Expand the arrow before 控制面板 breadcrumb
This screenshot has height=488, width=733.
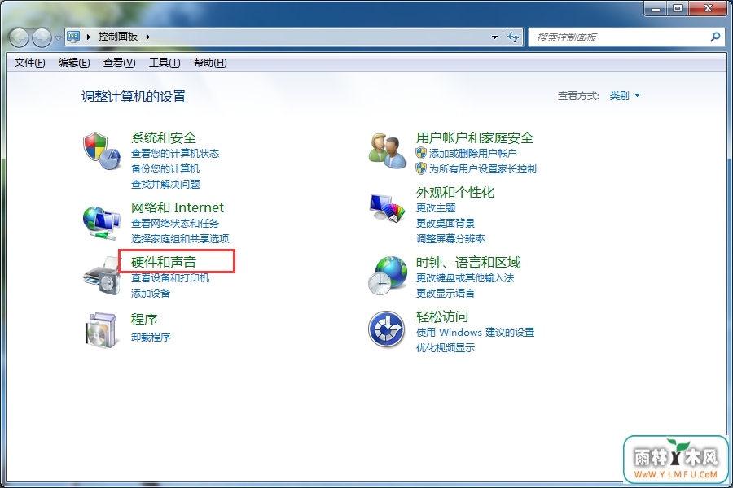coord(88,37)
